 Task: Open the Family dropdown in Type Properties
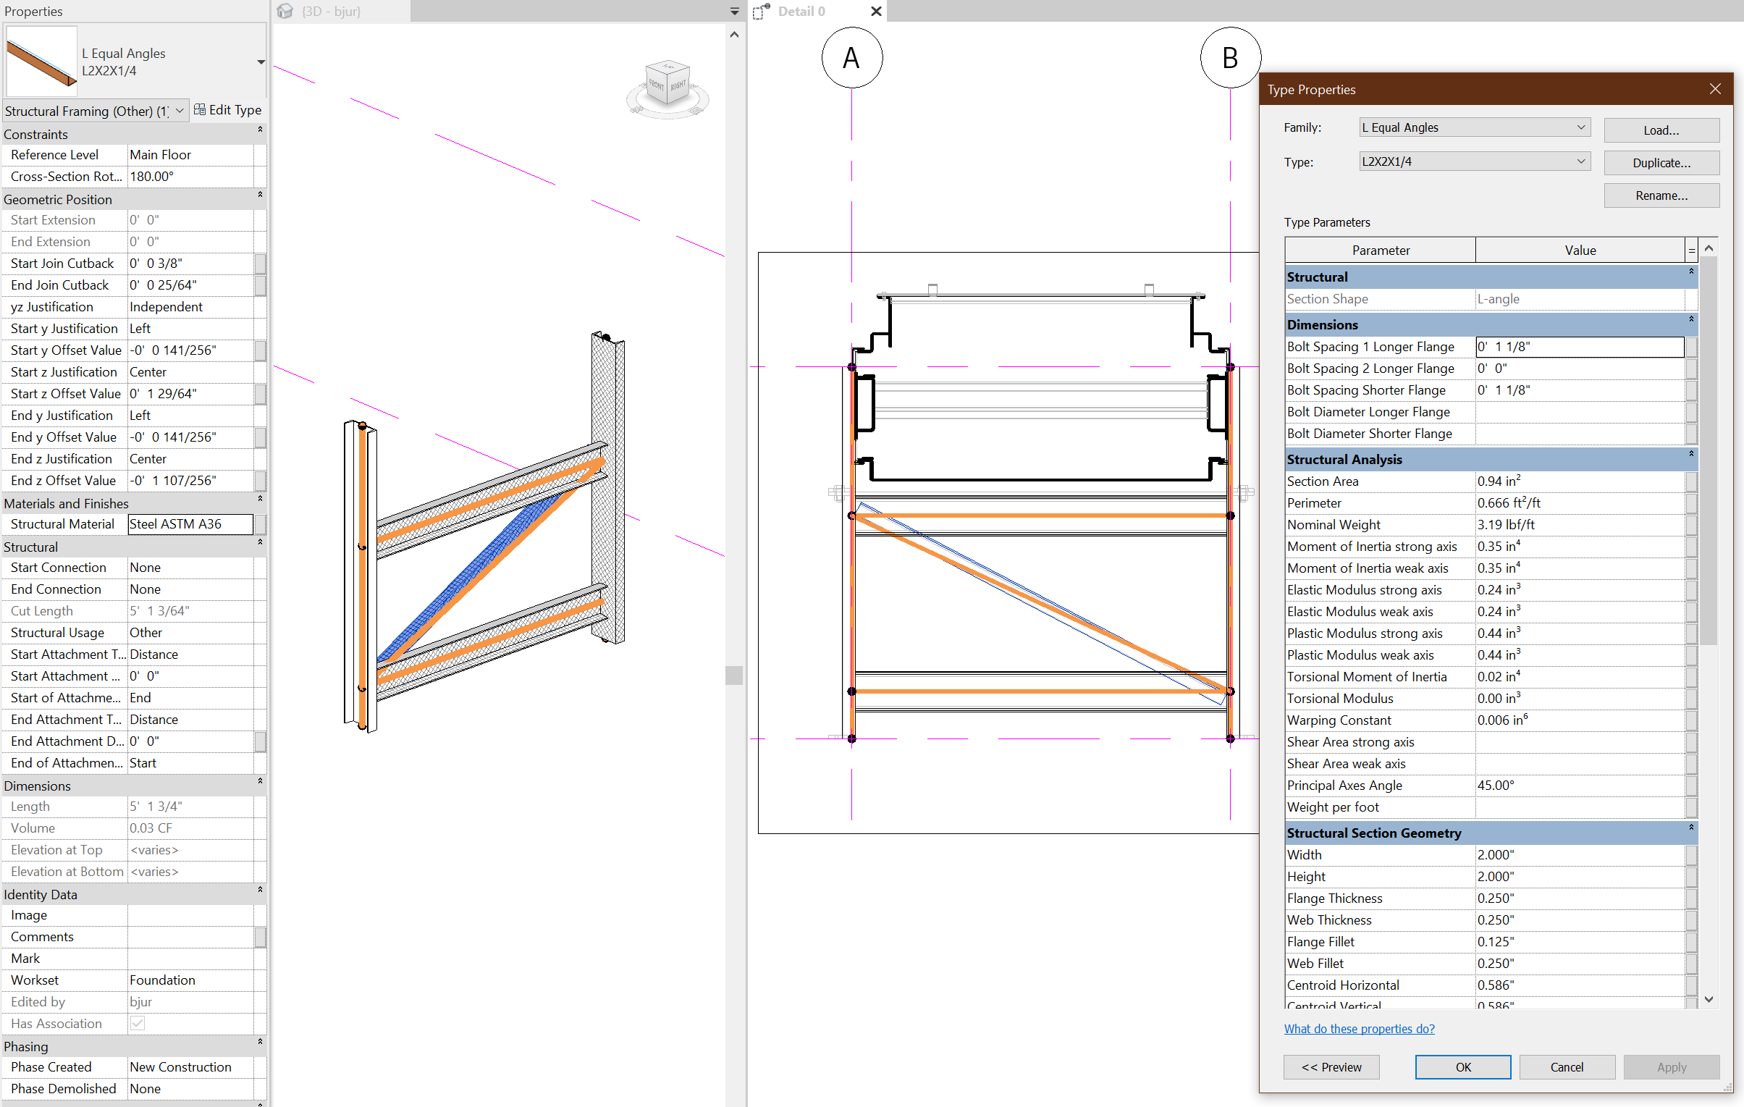(x=1581, y=127)
